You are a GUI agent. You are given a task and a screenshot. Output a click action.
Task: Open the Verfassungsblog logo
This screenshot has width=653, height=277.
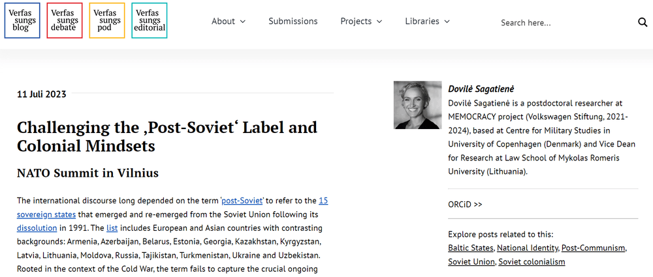(x=22, y=21)
